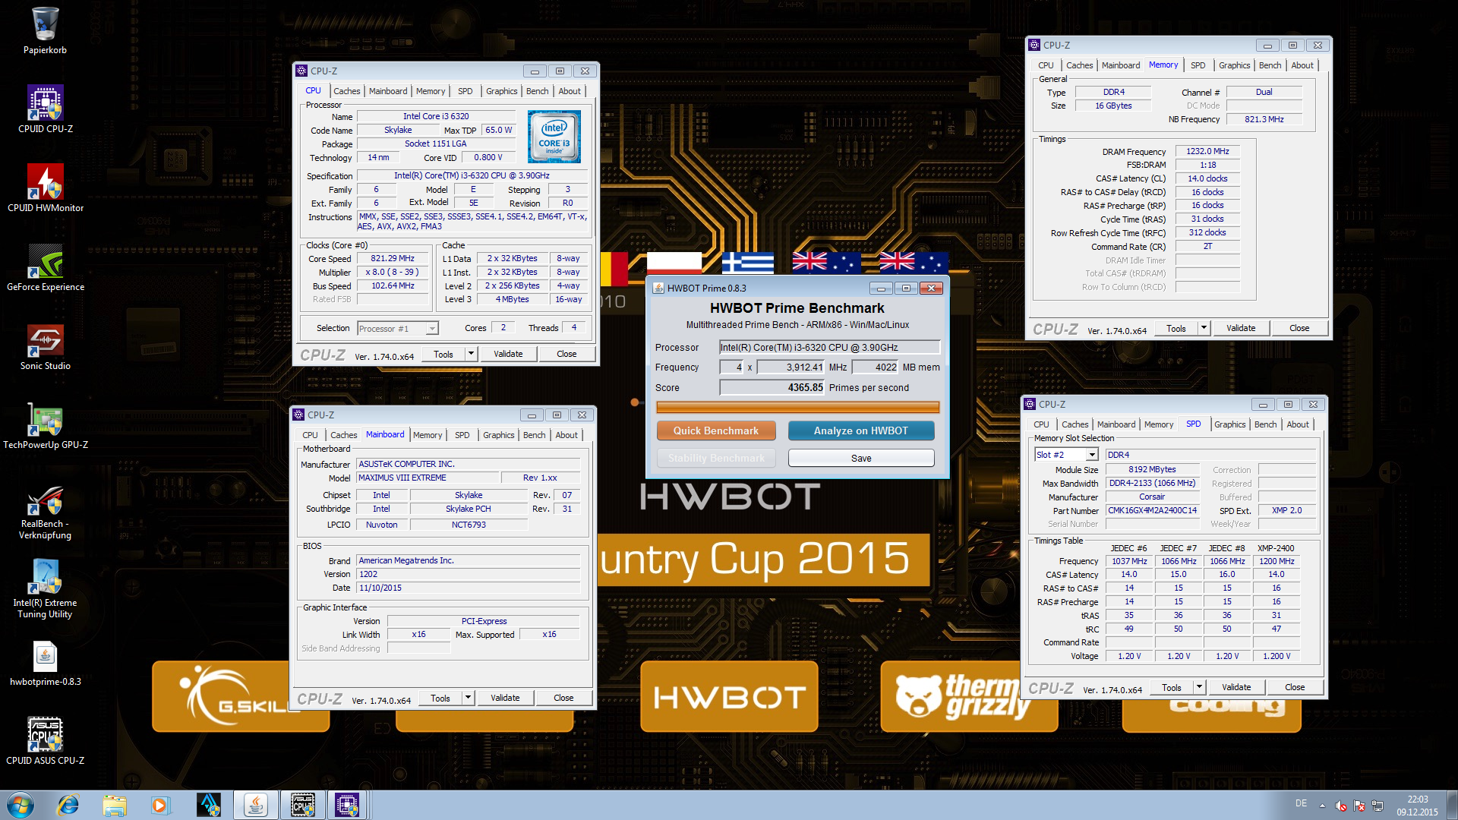Click the HWBOT Prime Processor name field
The image size is (1458, 820).
point(829,348)
